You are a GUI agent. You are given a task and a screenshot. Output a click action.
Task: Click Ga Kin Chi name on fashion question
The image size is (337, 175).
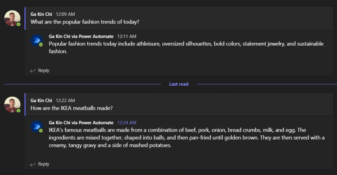click(41, 14)
